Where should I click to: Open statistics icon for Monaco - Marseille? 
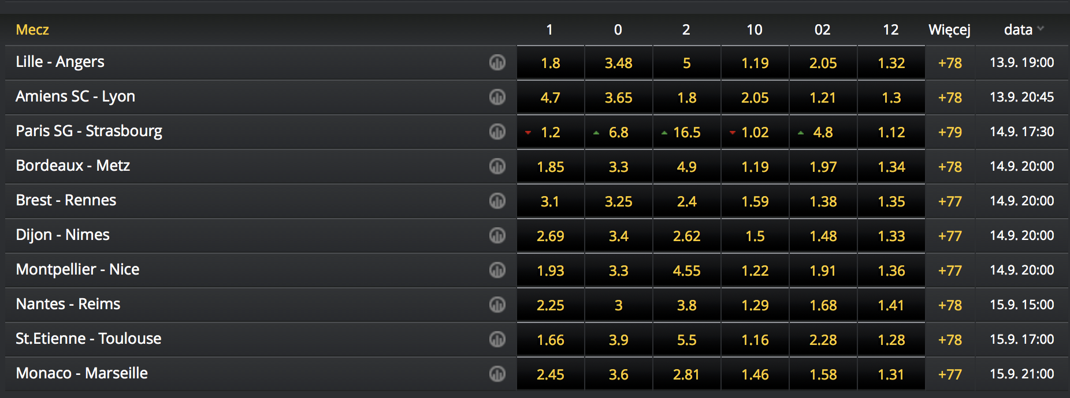tap(497, 374)
